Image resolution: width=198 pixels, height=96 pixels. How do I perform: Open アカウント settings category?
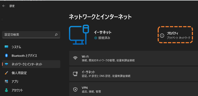(x=31, y=90)
